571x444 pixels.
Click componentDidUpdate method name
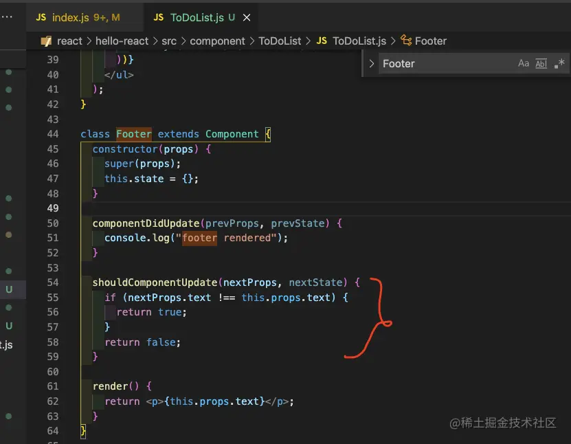click(x=146, y=223)
